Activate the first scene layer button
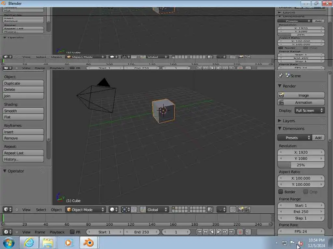 pyautogui.click(x=174, y=208)
